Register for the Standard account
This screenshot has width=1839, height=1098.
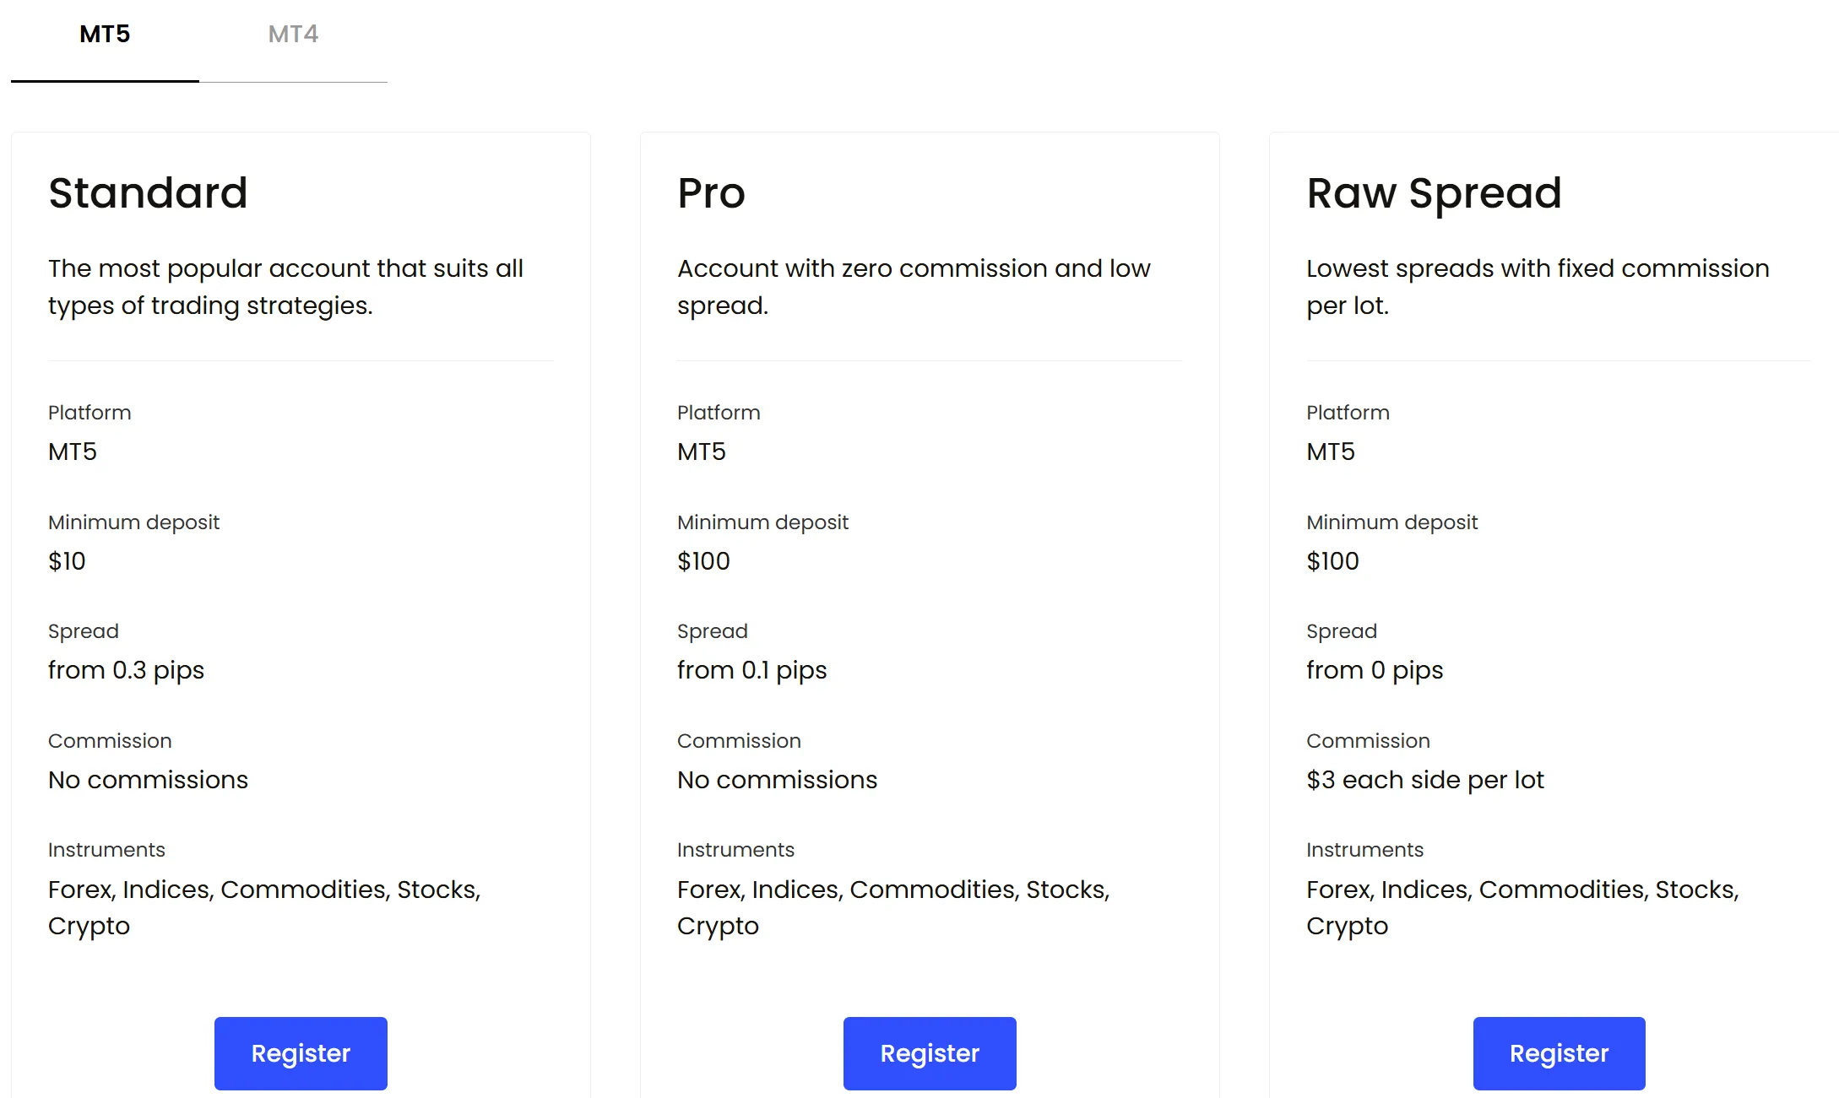click(301, 1052)
